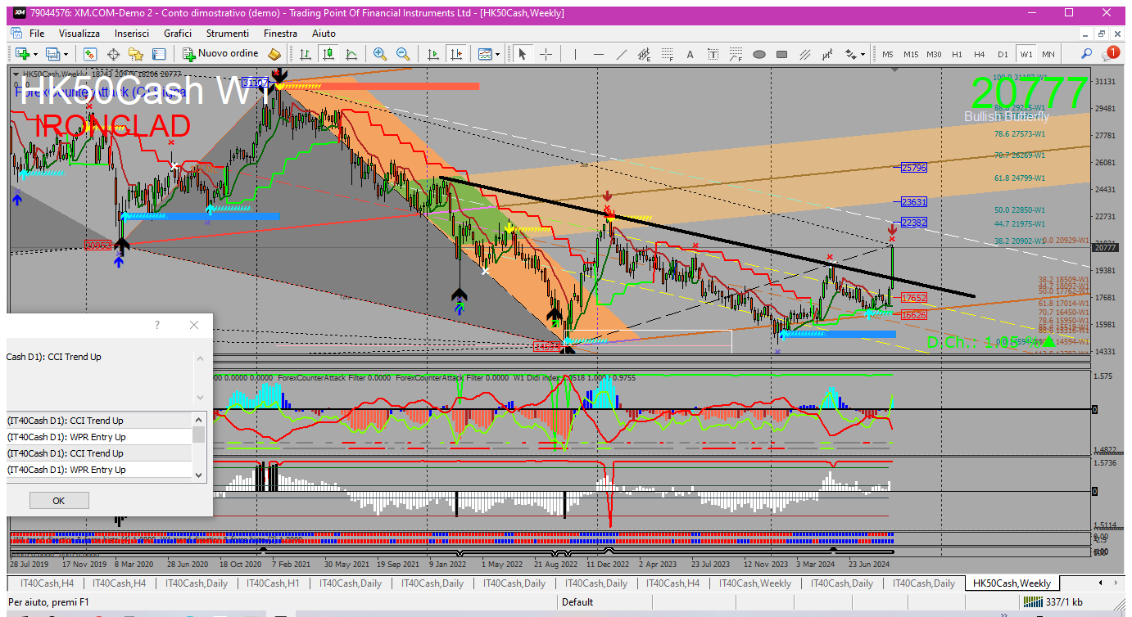This screenshot has width=1132, height=617.
Task: Open the MetaEditor book icon
Action: (x=274, y=54)
